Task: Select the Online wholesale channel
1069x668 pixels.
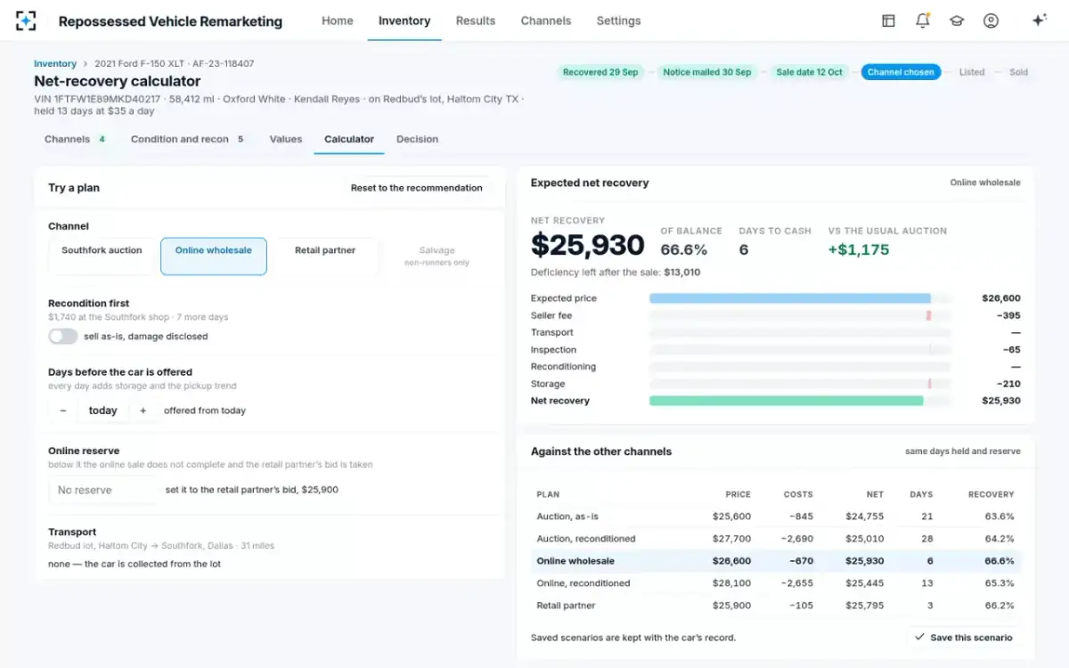Action: coord(214,257)
